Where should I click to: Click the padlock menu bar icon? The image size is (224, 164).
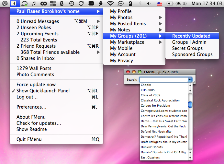(130, 3)
